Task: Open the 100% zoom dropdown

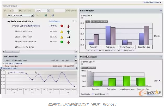Action: tap(48, 11)
